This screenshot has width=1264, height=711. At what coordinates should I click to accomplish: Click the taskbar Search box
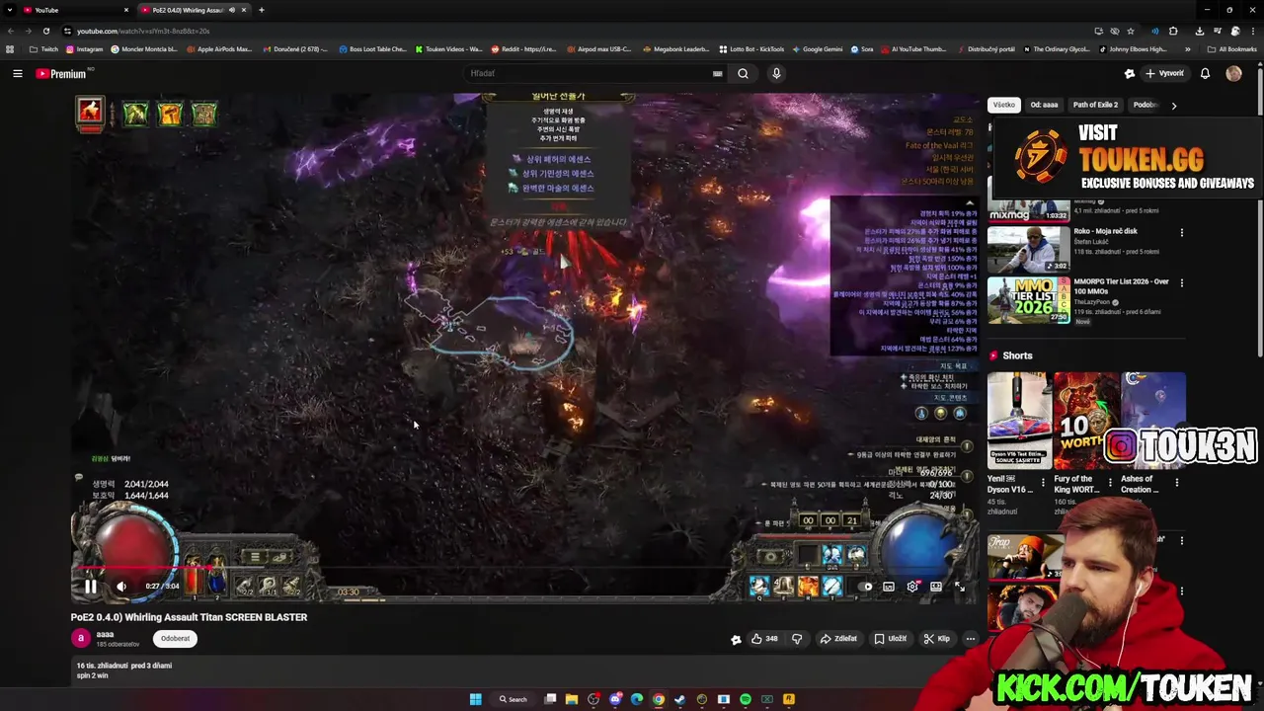pos(513,699)
